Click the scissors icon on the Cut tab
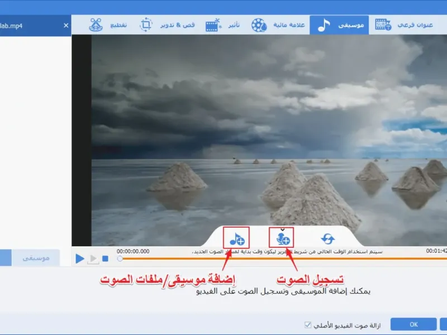 point(96,25)
